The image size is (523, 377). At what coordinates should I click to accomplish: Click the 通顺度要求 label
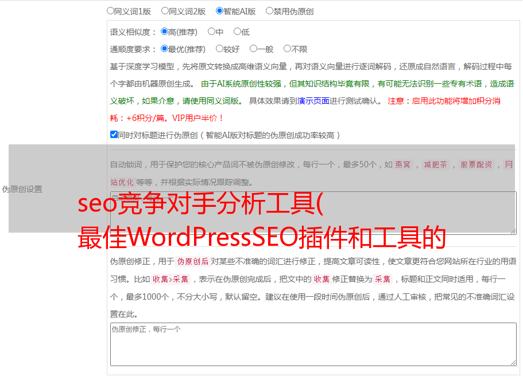[x=133, y=49]
